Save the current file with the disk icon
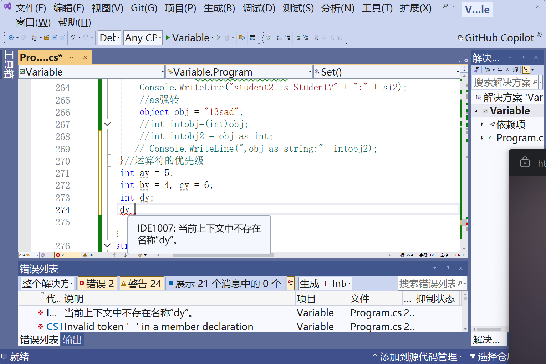The image size is (546, 364). coord(54,37)
